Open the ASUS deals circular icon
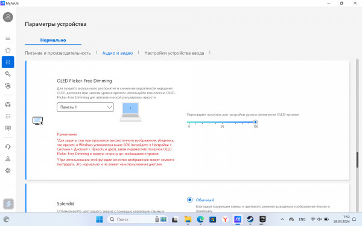This screenshot has width=362, height=226. pyautogui.click(x=8, y=104)
